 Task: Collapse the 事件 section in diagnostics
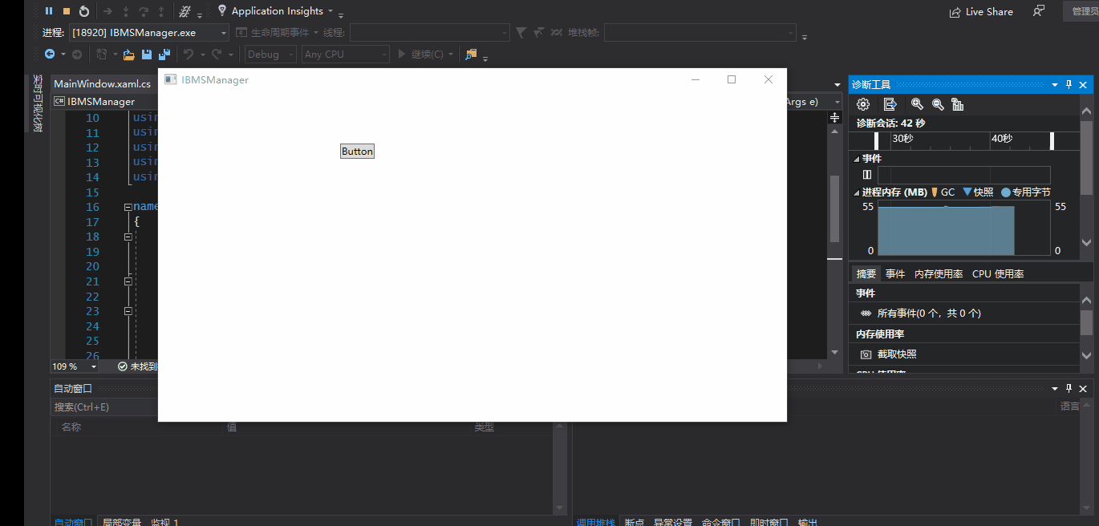click(856, 159)
